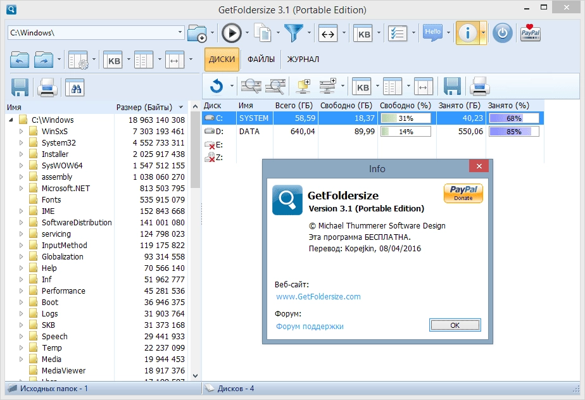Click the checklist options toolbar icon

click(x=398, y=34)
